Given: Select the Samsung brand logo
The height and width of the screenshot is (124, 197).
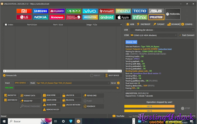Looking at the screenshot, I should click(40, 11).
